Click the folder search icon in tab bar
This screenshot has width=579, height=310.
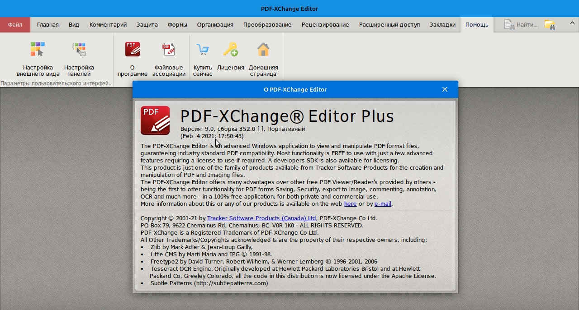pos(550,25)
